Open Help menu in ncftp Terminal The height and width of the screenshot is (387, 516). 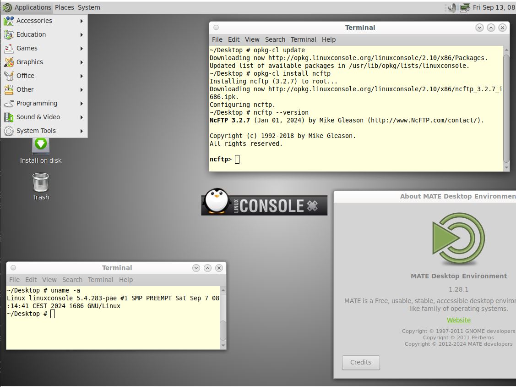click(329, 39)
